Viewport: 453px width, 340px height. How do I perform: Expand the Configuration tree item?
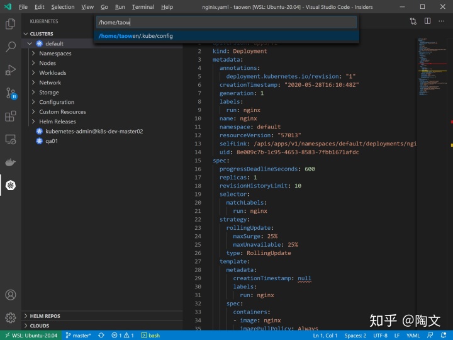tap(33, 102)
